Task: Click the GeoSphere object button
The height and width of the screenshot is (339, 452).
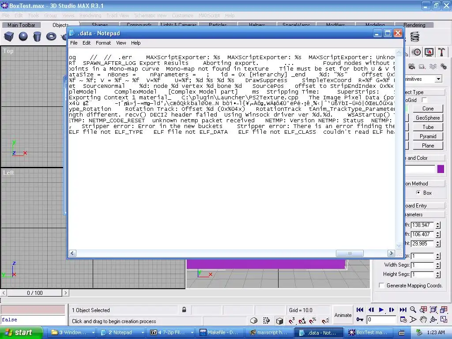Action: pyautogui.click(x=428, y=118)
